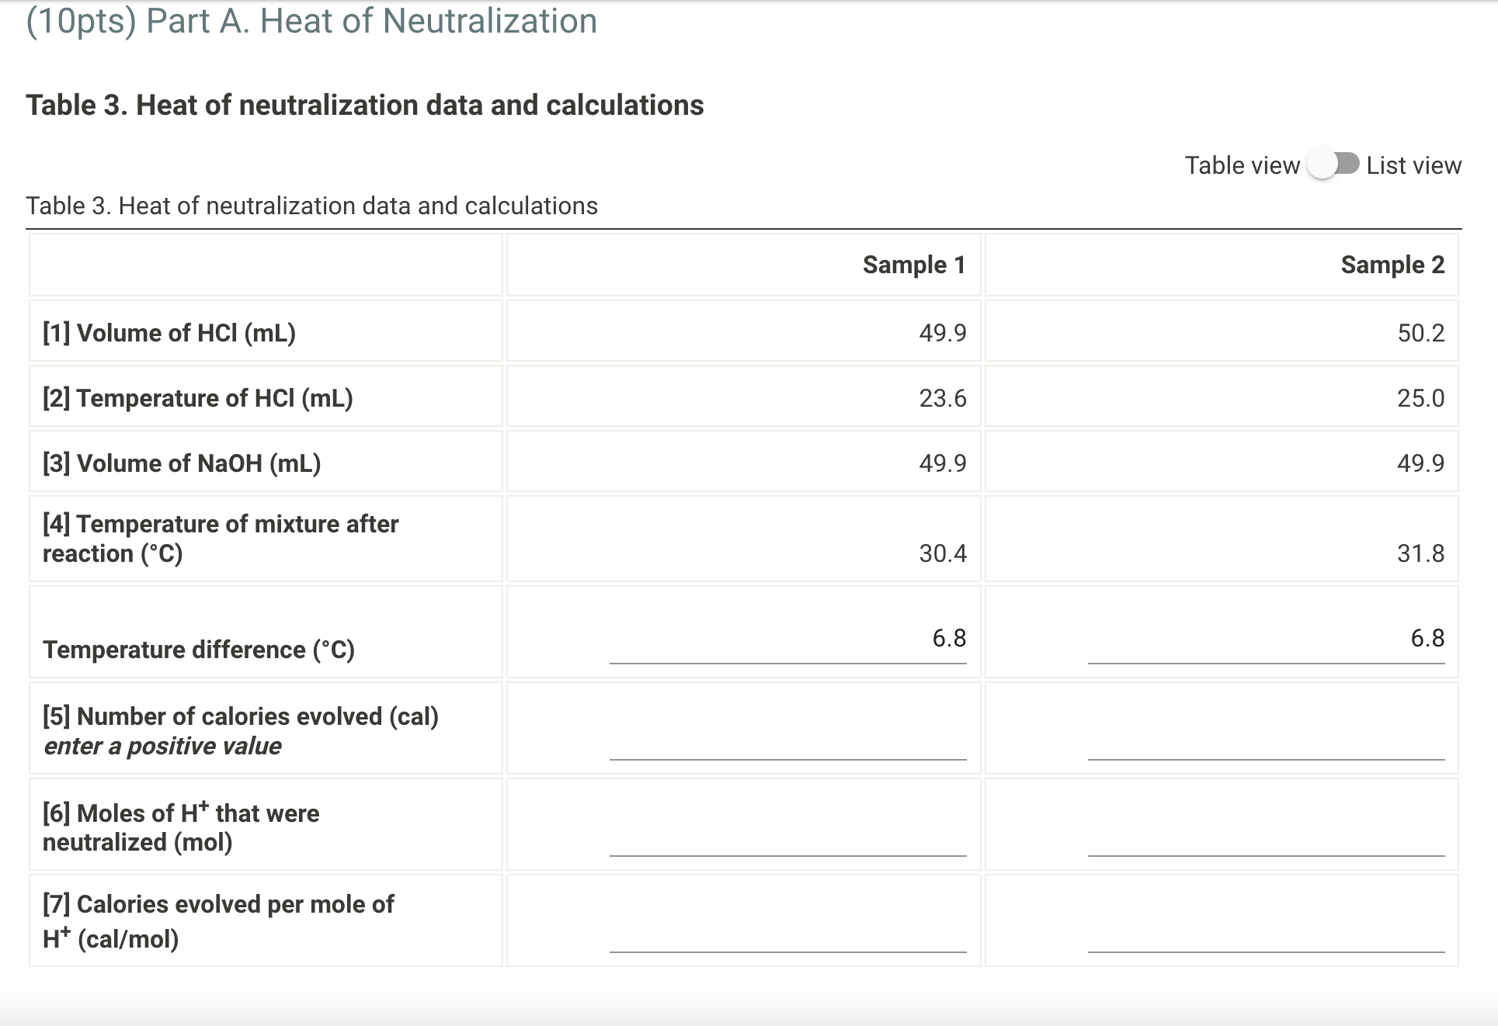The width and height of the screenshot is (1498, 1026).
Task: Select the Volume of HCl value 49.9
Action: [942, 332]
